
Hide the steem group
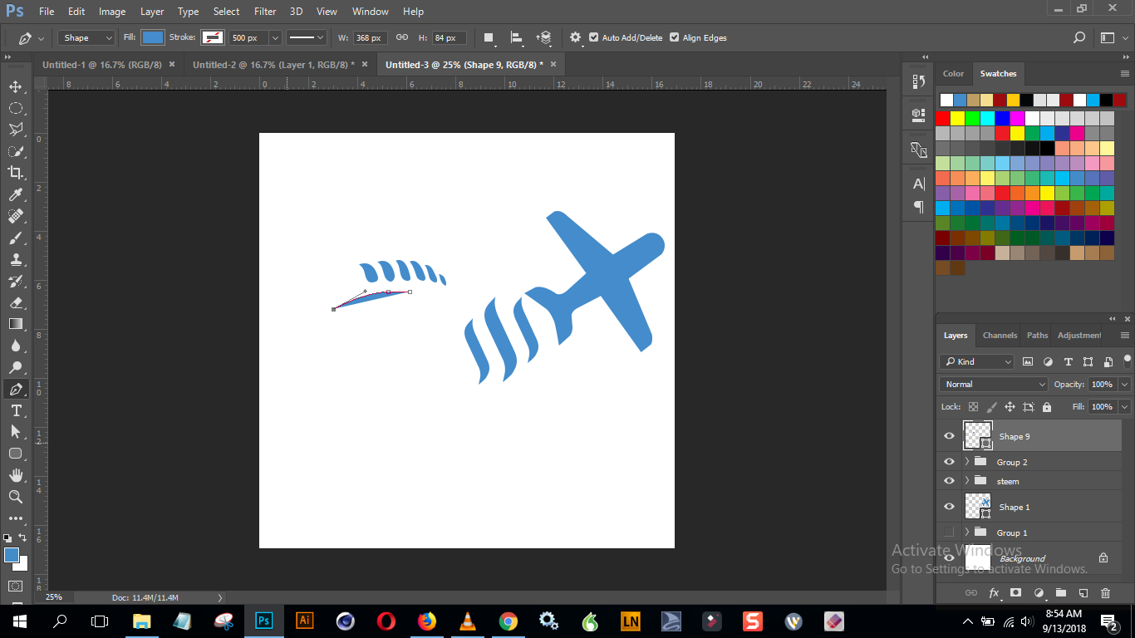point(949,481)
